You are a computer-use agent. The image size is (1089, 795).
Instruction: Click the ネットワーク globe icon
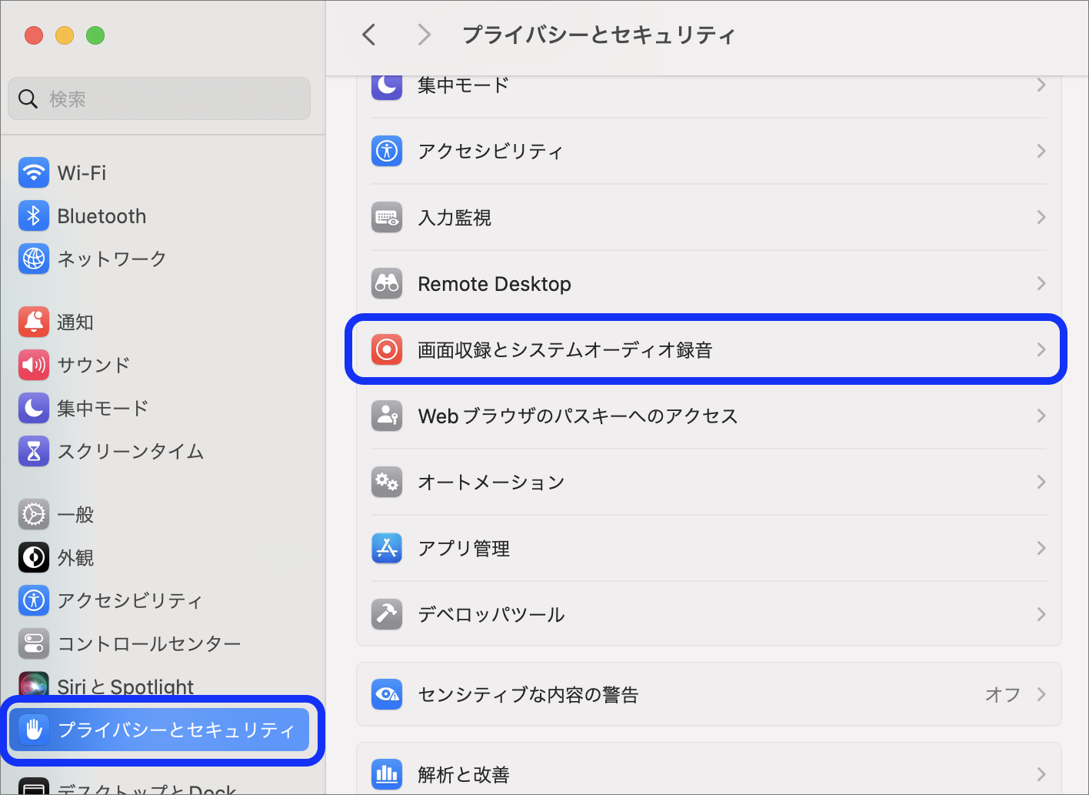coord(34,259)
